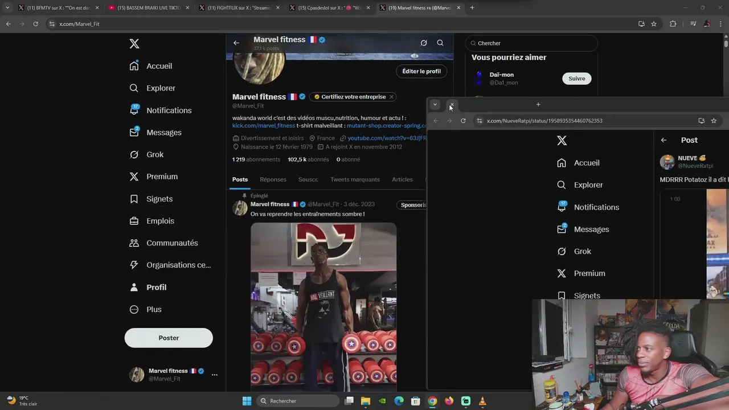729x410 pixels.
Task: Open Explorer in the popup window sidebar
Action: (580, 185)
